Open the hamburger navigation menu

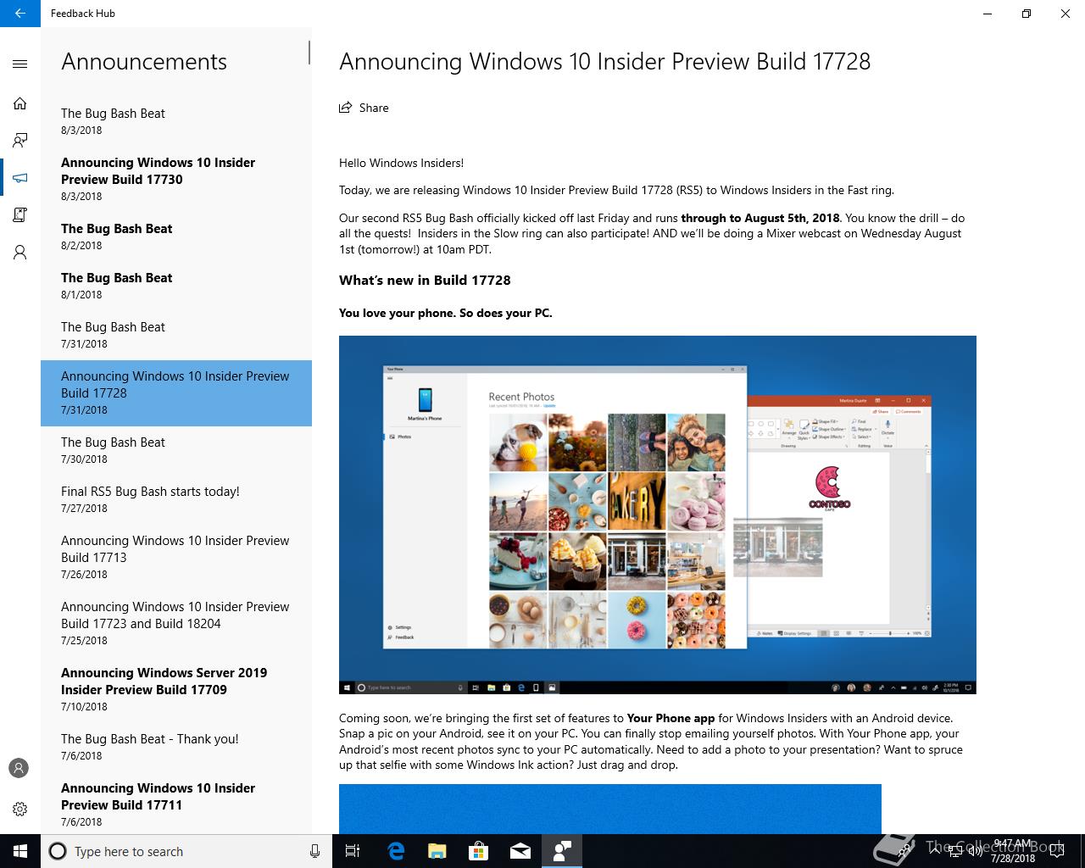pos(20,64)
